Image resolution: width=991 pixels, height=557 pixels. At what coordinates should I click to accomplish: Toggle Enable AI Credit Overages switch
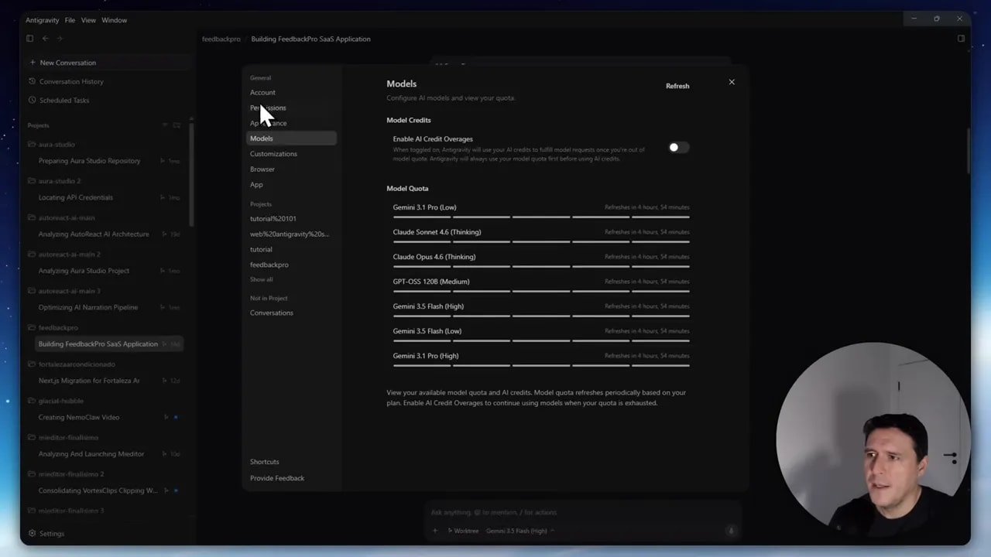click(x=678, y=148)
